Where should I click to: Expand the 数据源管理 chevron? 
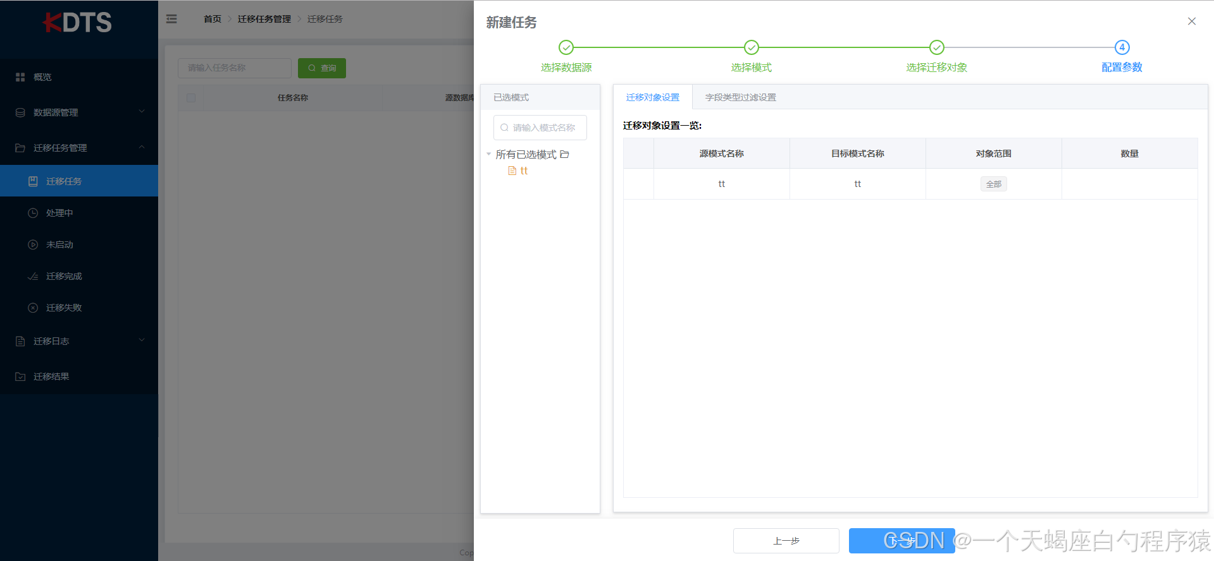point(142,112)
